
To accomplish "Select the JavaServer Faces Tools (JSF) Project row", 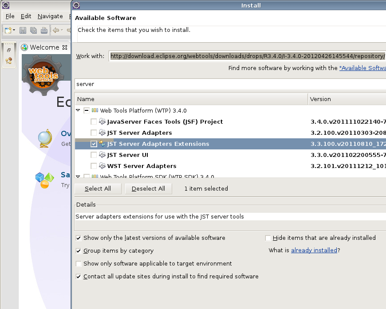I will tap(230, 121).
